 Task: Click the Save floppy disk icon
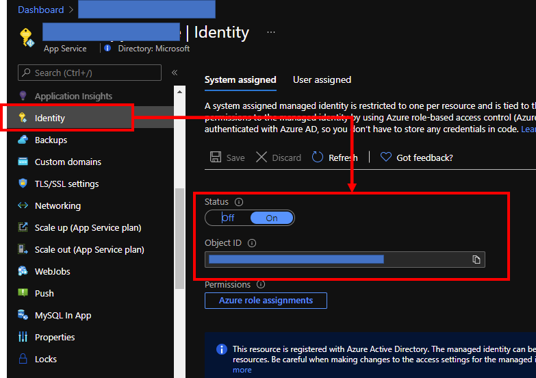click(216, 157)
